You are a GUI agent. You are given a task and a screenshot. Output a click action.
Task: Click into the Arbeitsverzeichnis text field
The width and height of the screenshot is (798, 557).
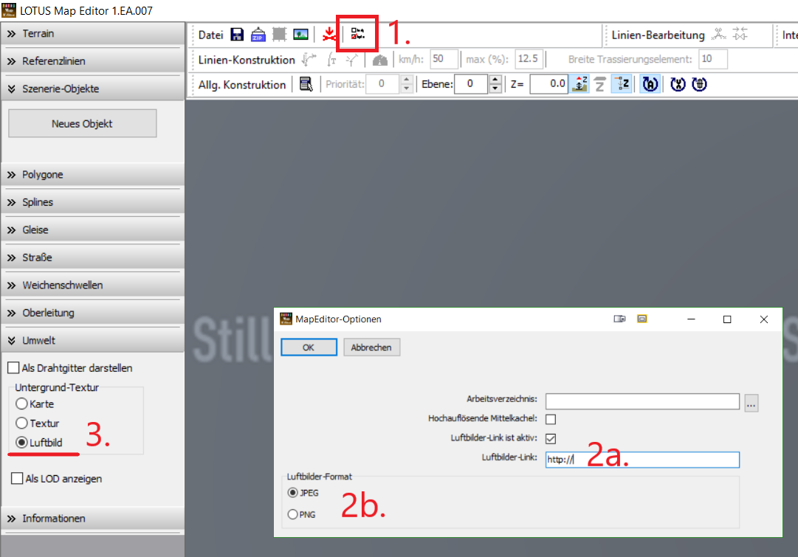(642, 402)
